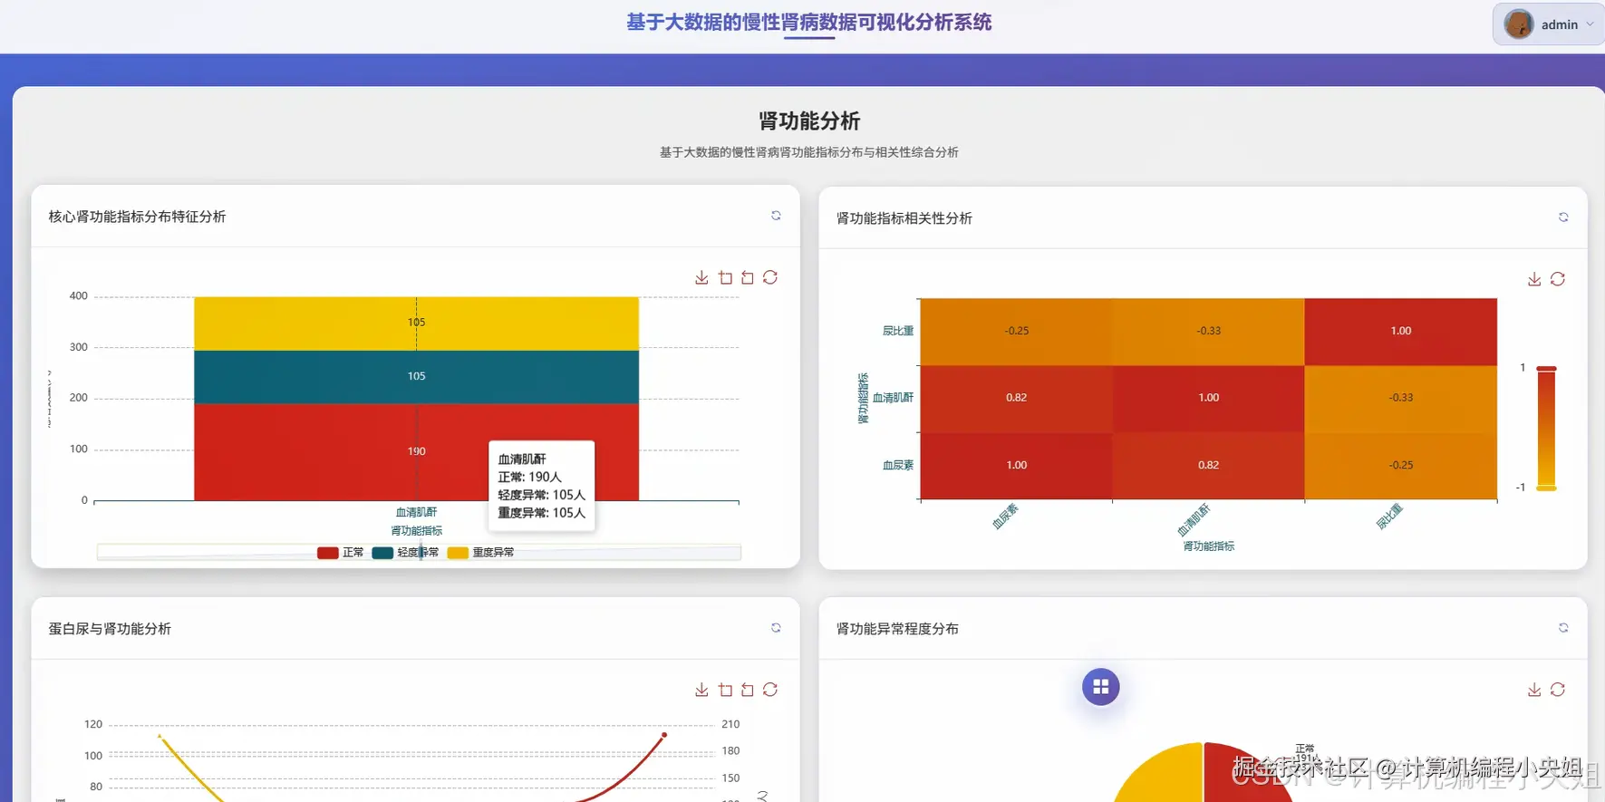Click the data zoom slider bar under bar chart
The image size is (1605, 802).
[x=419, y=552]
